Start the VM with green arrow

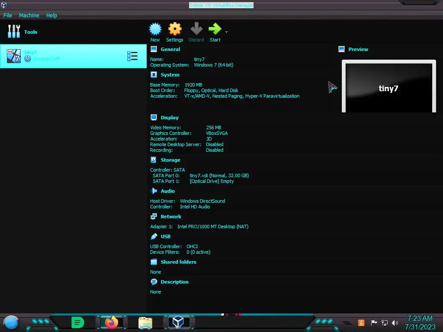click(x=215, y=29)
